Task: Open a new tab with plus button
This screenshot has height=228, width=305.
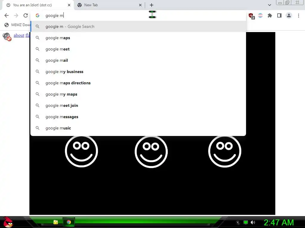Action: click(152, 5)
